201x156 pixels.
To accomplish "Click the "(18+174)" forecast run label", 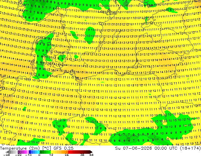I will click(x=190, y=148).
